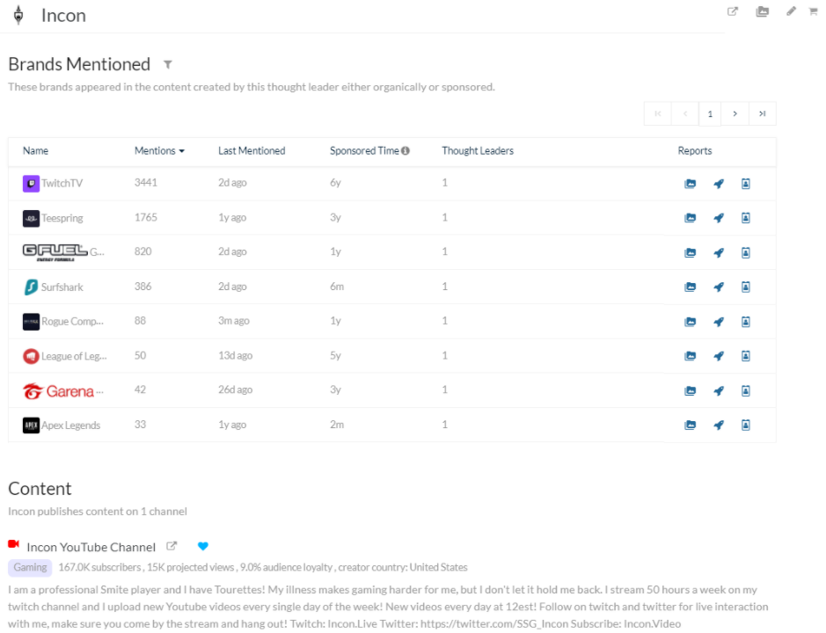Click League of Legends rocket report icon
Image resolution: width=826 pixels, height=633 pixels.
pyautogui.click(x=719, y=356)
